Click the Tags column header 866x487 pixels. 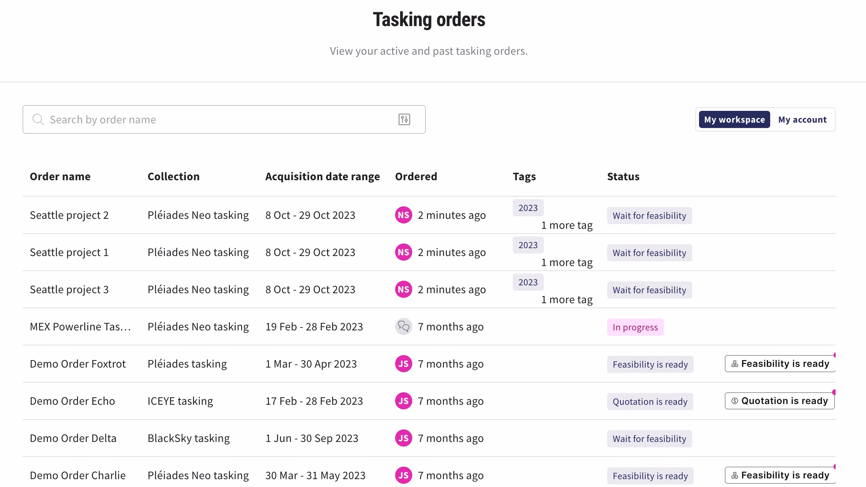point(524,177)
